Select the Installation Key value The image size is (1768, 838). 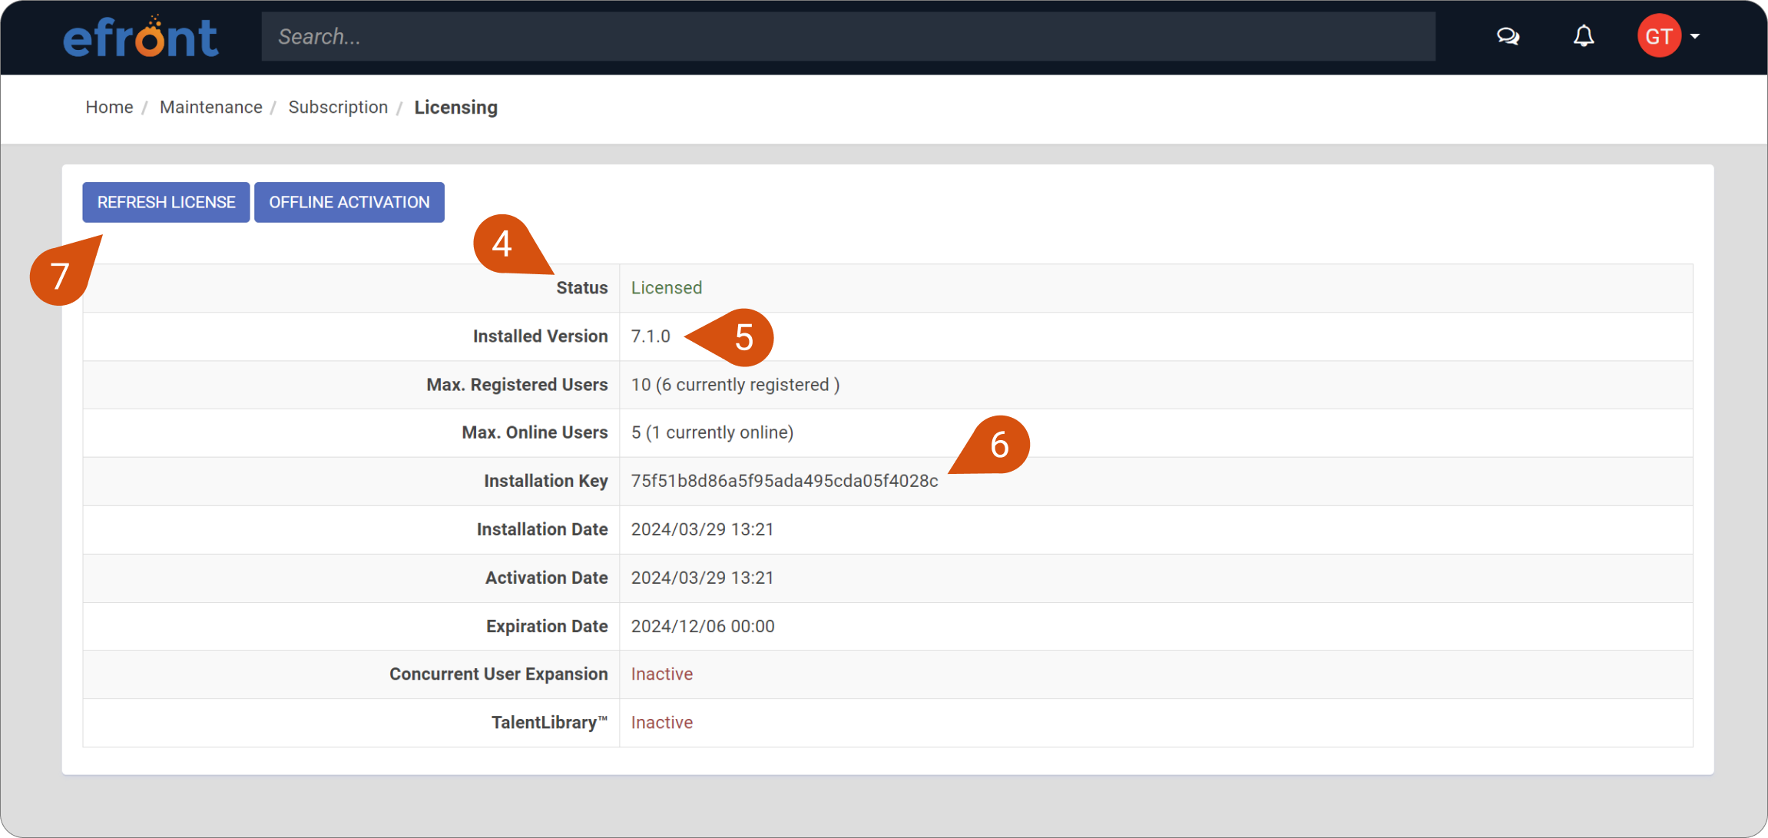click(x=784, y=481)
